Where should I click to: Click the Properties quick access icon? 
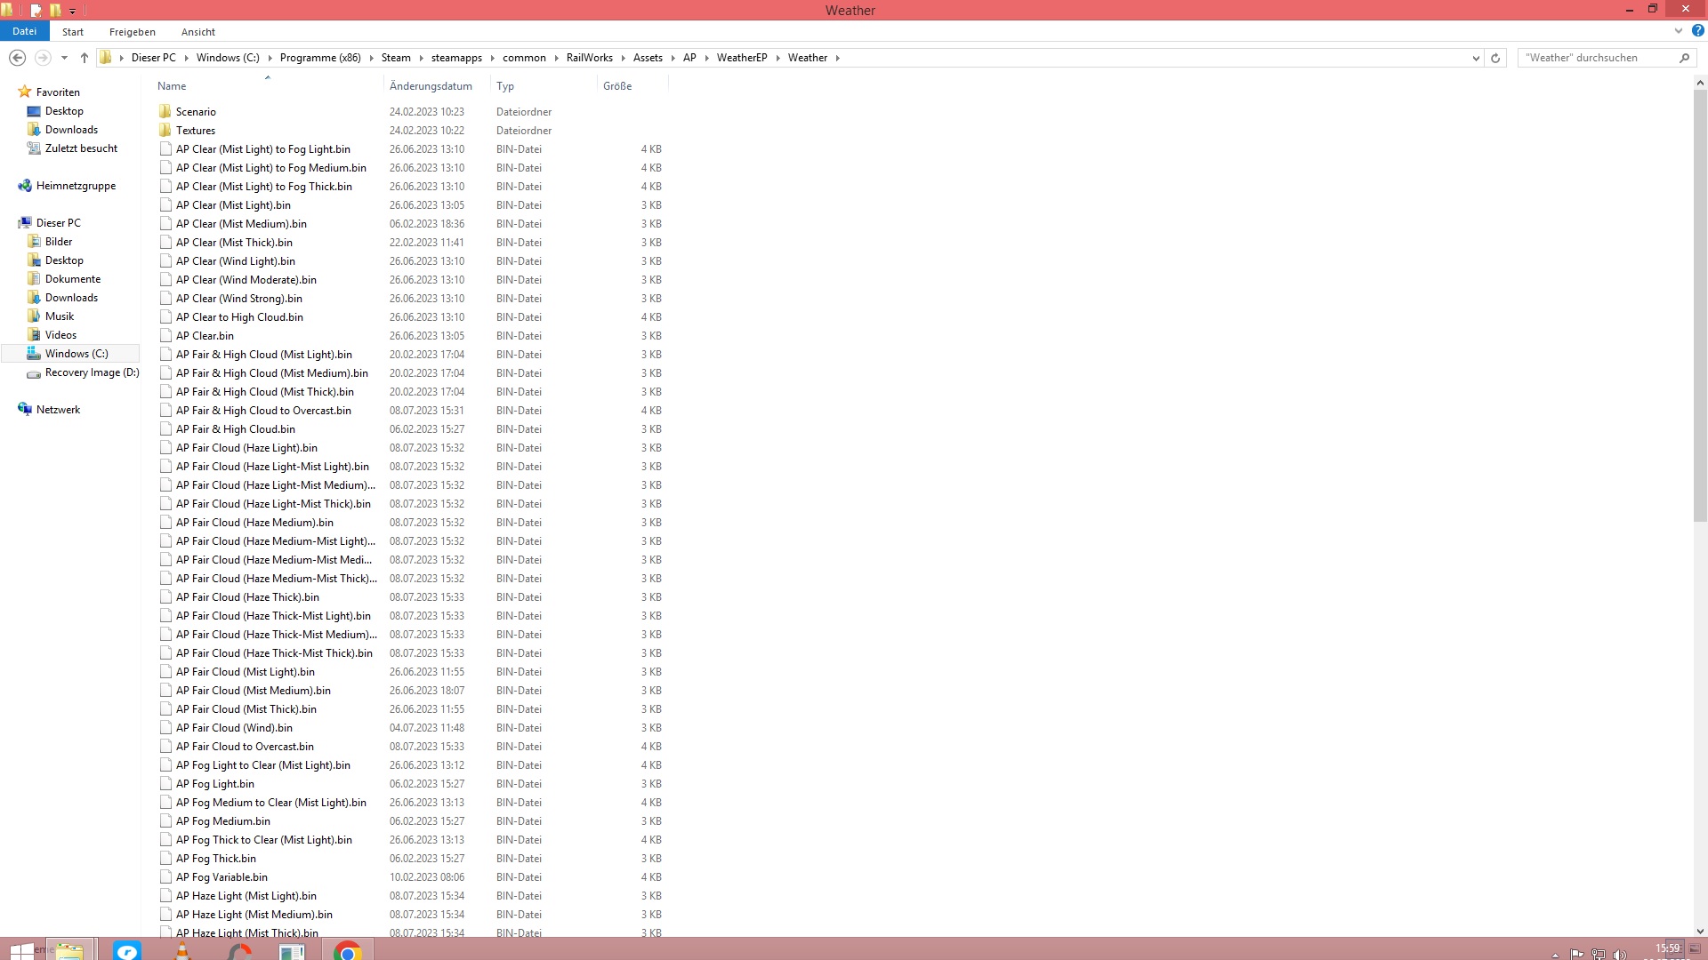(x=36, y=11)
